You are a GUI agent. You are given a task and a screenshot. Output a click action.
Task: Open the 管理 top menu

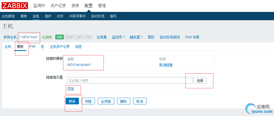tap(102, 6)
